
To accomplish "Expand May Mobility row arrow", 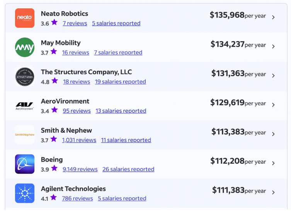I will click(x=273, y=46).
